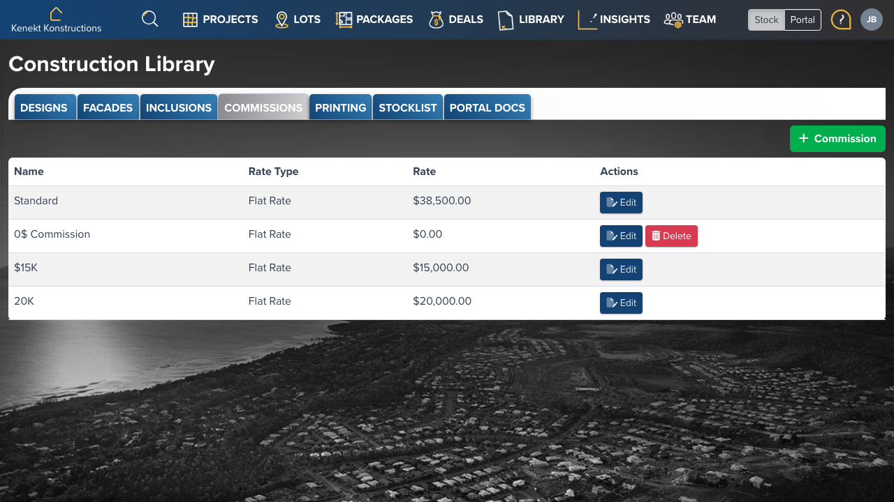
Task: Open the DEALS menu
Action: pyautogui.click(x=466, y=20)
